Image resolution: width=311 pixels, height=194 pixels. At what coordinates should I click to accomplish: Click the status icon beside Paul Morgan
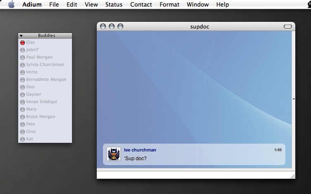(22, 57)
